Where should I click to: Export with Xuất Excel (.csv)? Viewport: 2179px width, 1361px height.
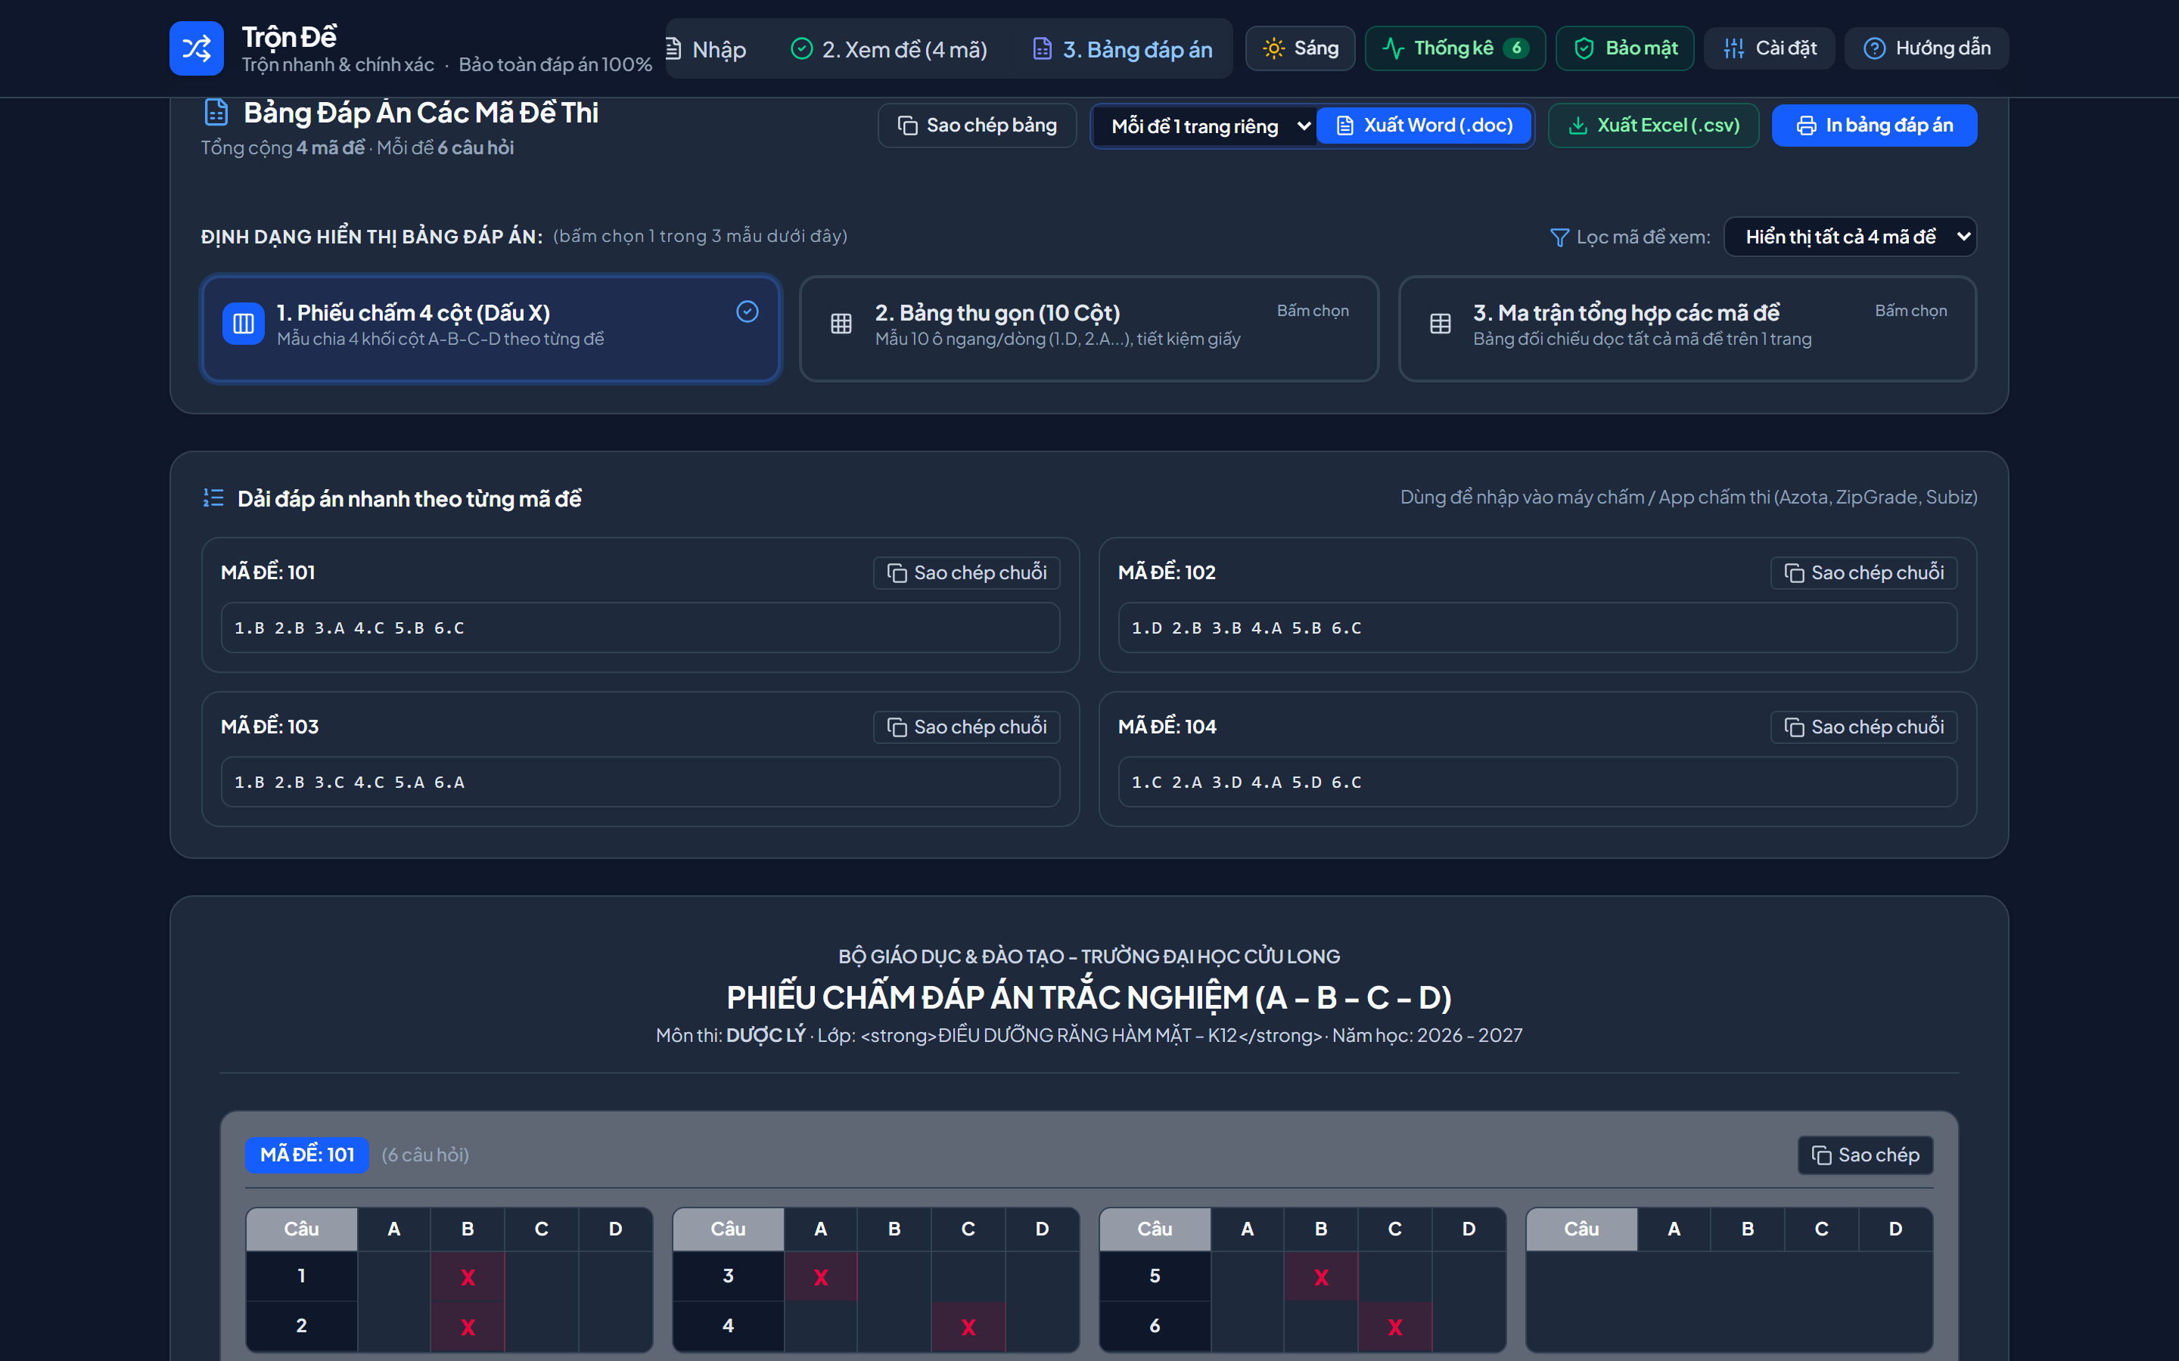pos(1653,125)
